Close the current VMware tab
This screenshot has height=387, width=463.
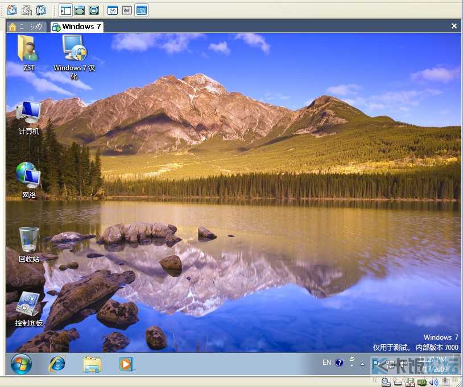tap(454, 26)
